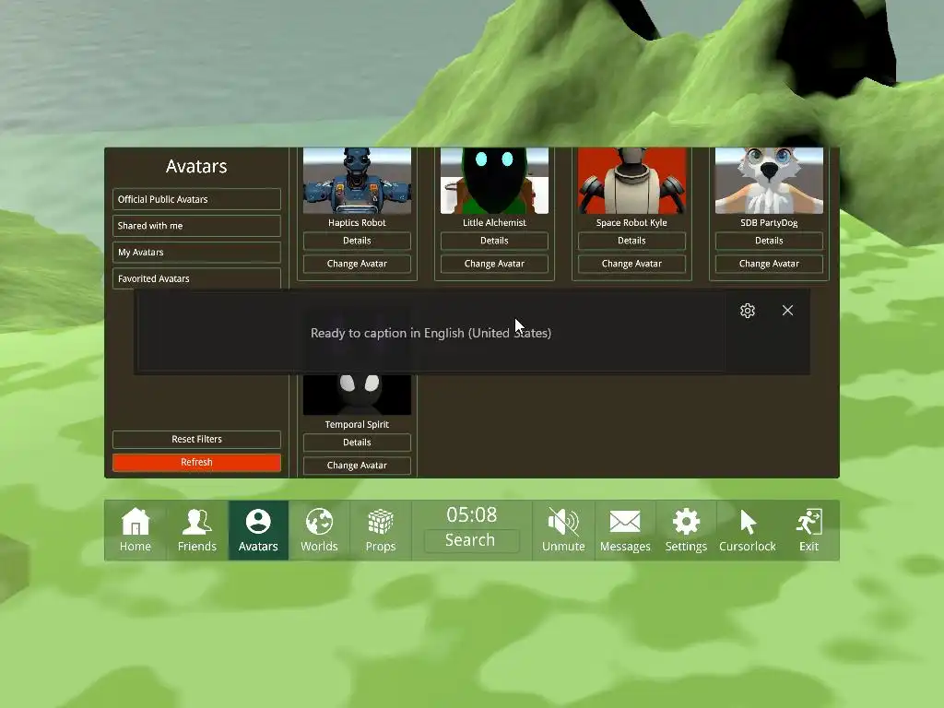The width and height of the screenshot is (944, 708).
Task: Select the My Avatars filter
Action: click(196, 253)
